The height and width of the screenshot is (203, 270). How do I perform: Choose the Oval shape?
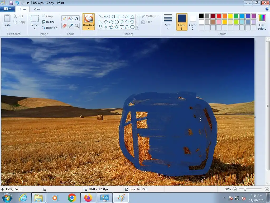(111, 17)
